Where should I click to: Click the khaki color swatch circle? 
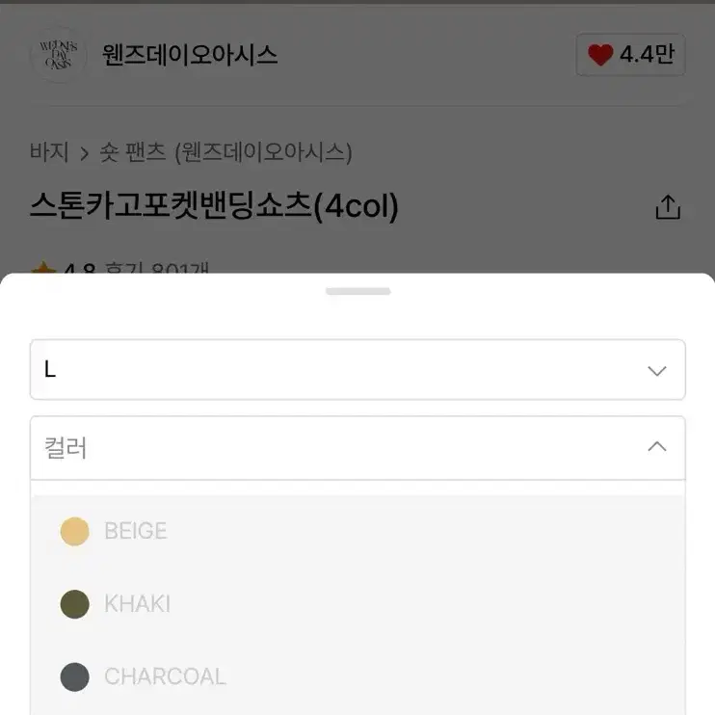(x=75, y=604)
